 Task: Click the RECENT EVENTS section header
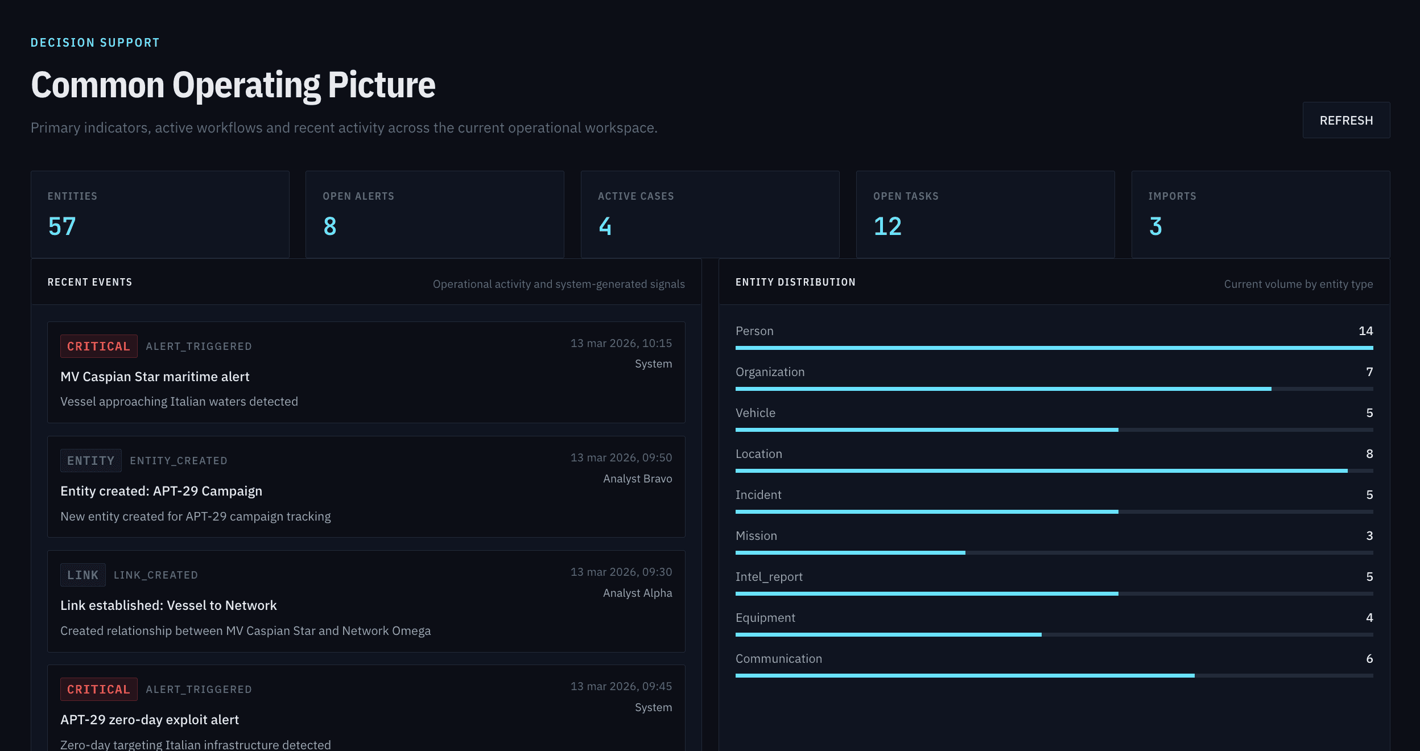(x=90, y=282)
